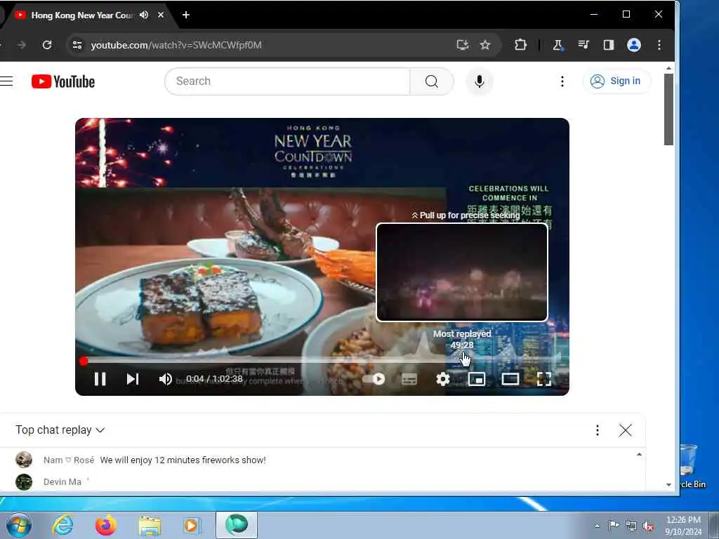Bookmark this tab with the star

tap(485, 45)
